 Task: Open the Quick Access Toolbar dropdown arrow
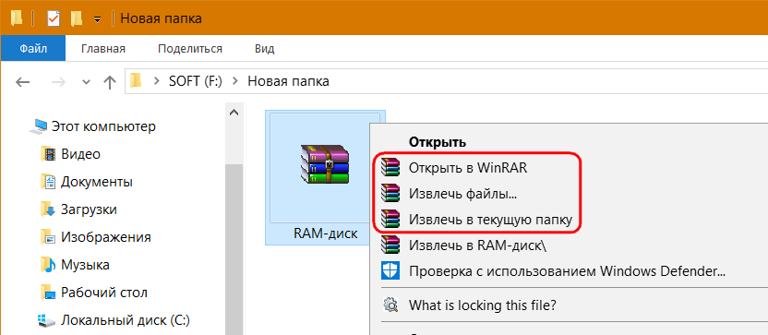coord(97,19)
